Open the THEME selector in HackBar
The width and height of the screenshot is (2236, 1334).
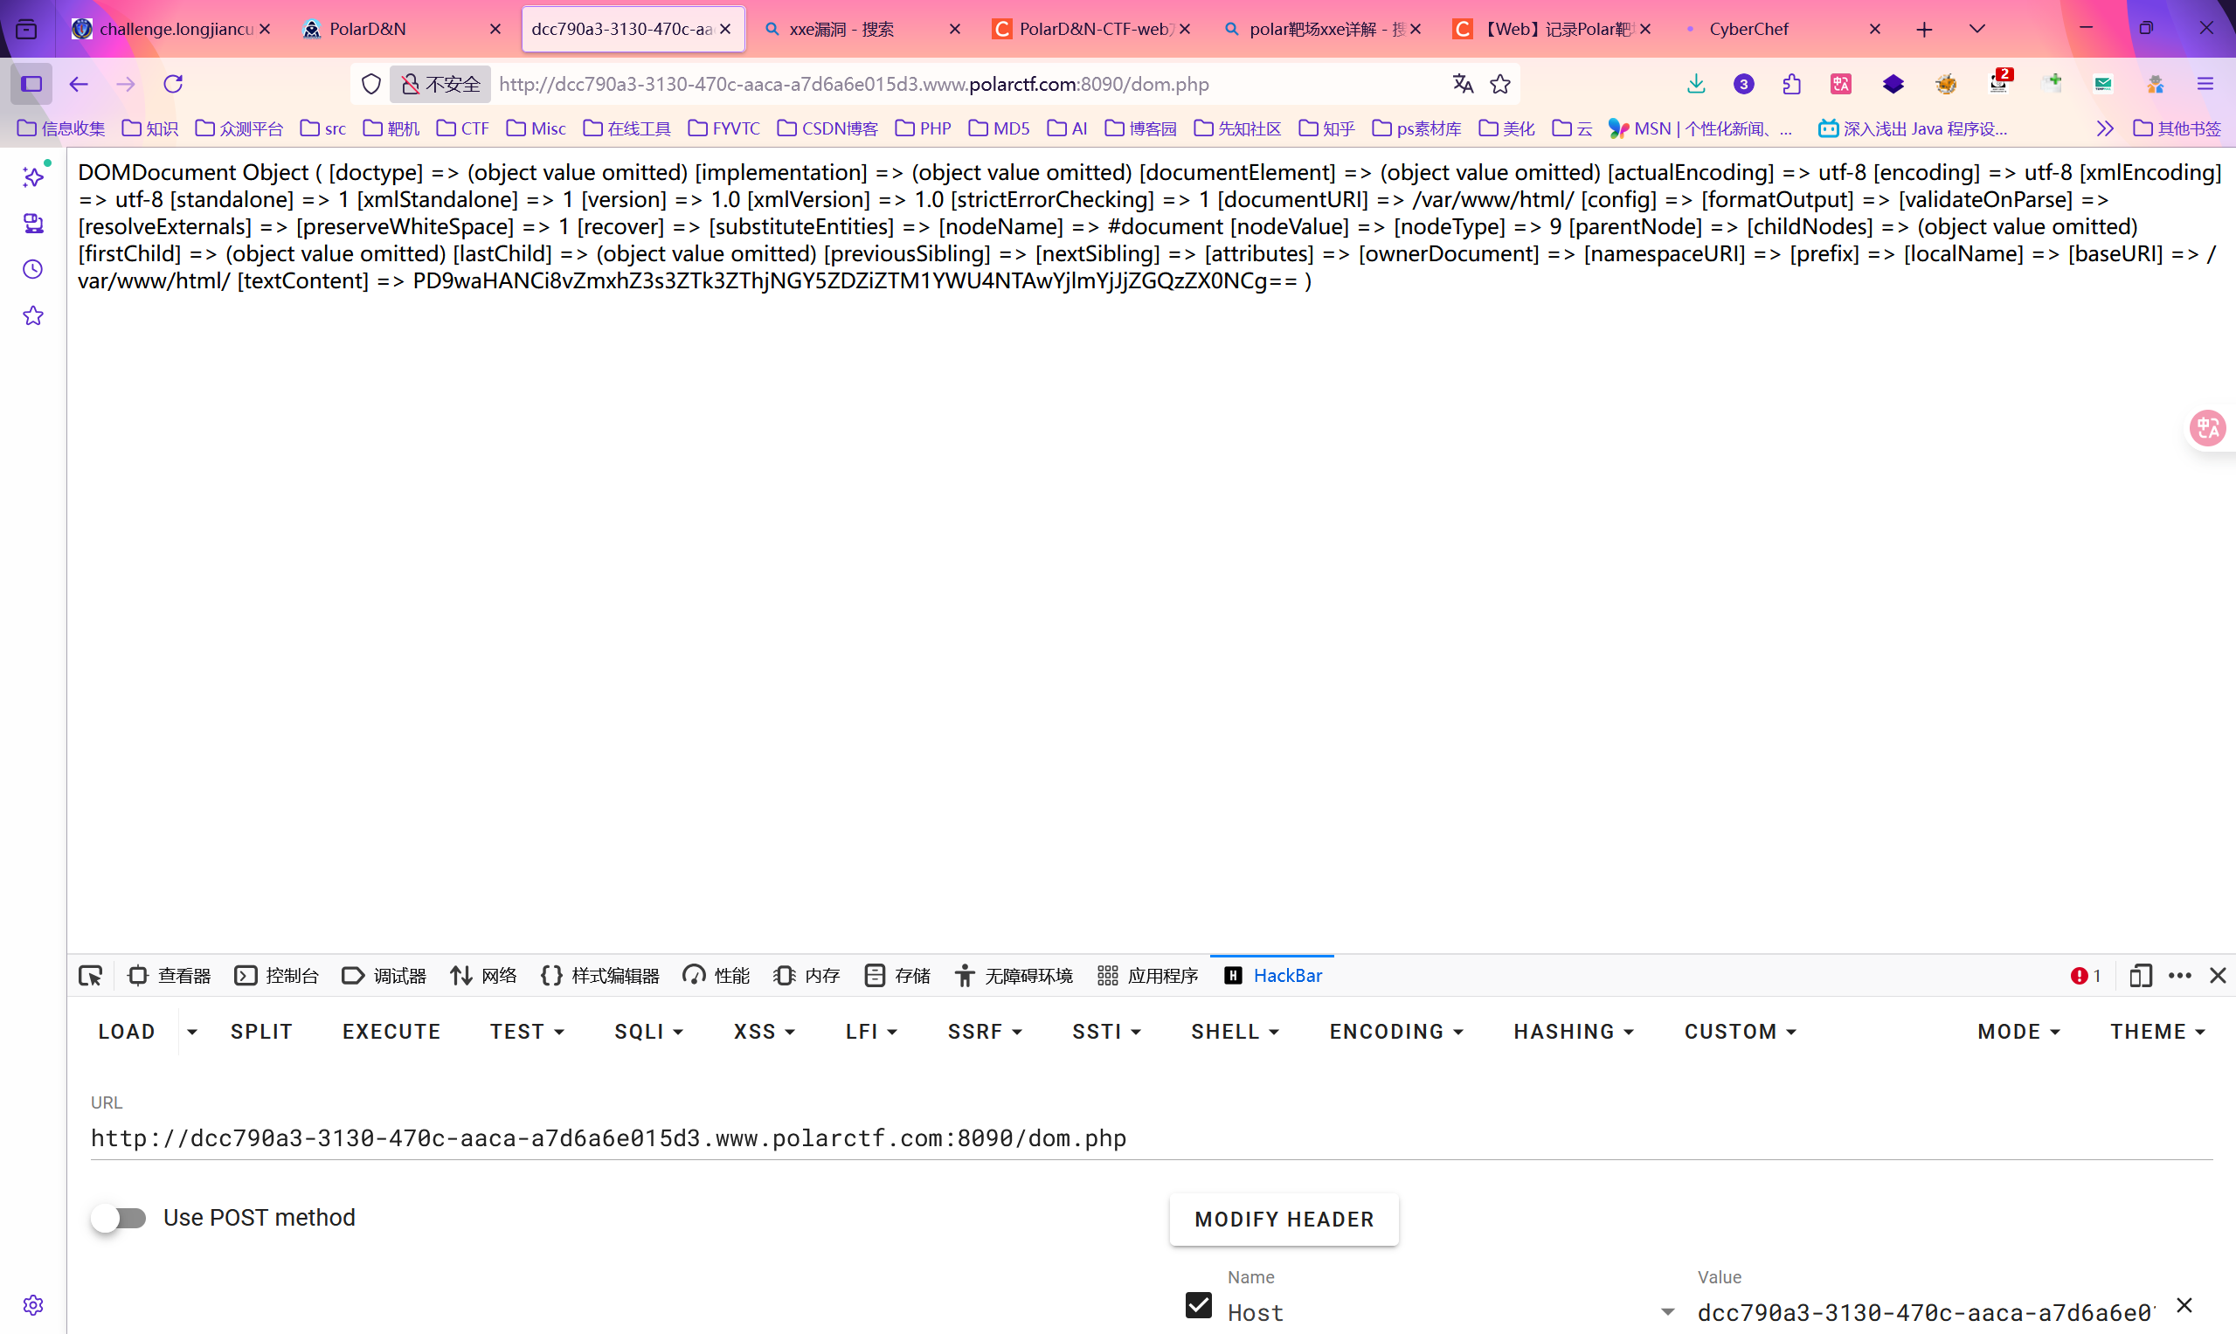[x=2157, y=1031]
